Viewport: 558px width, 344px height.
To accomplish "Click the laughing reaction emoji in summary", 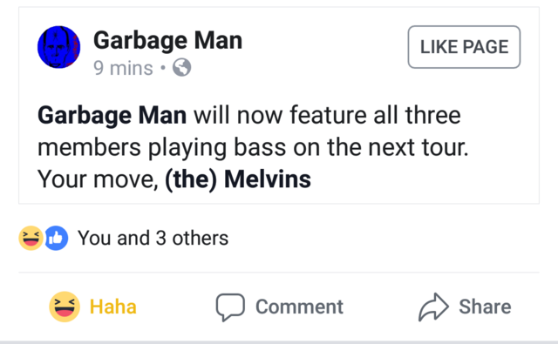I will pos(31,238).
